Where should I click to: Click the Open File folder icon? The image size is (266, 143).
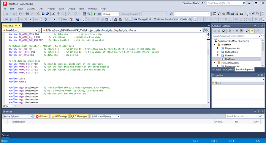(39, 14)
